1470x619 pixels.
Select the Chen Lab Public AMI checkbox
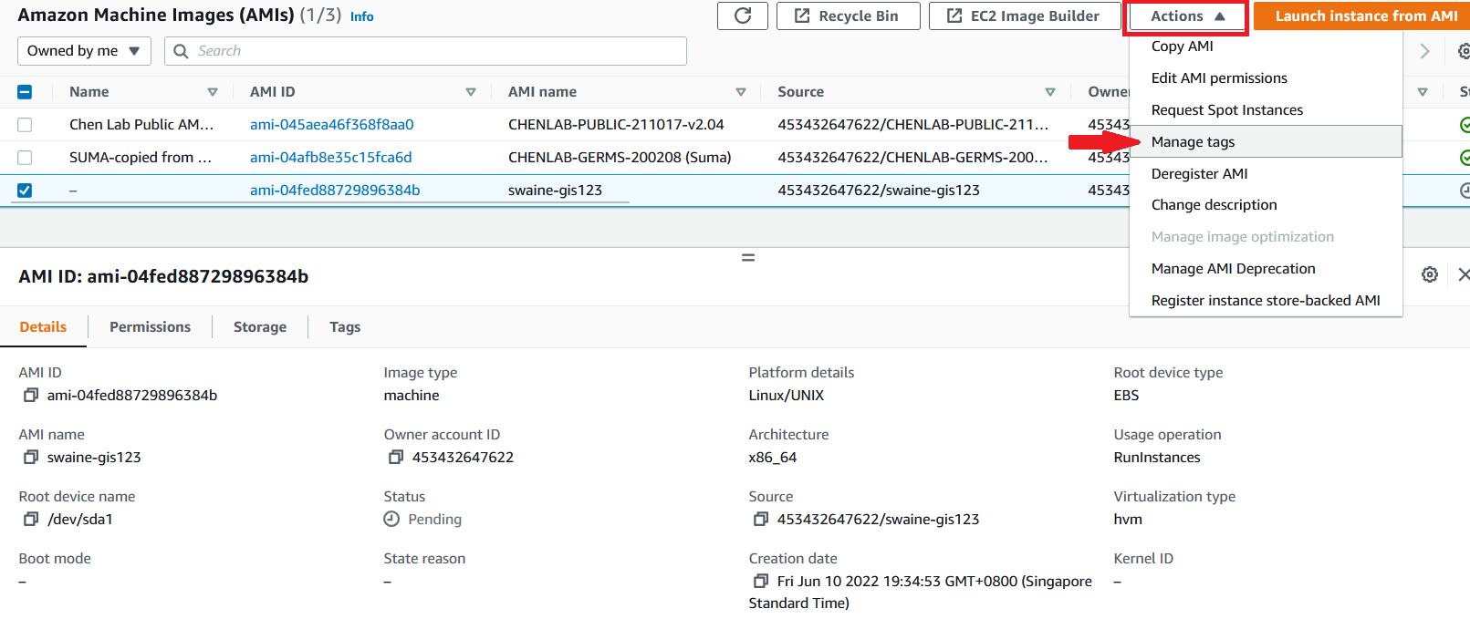(25, 125)
